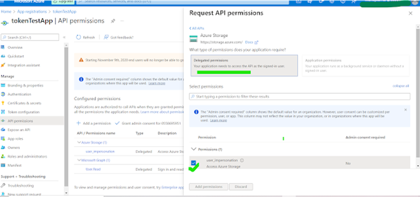The height and width of the screenshot is (197, 420).
Task: Open user_impersonation in configured permissions
Action: click(100, 151)
